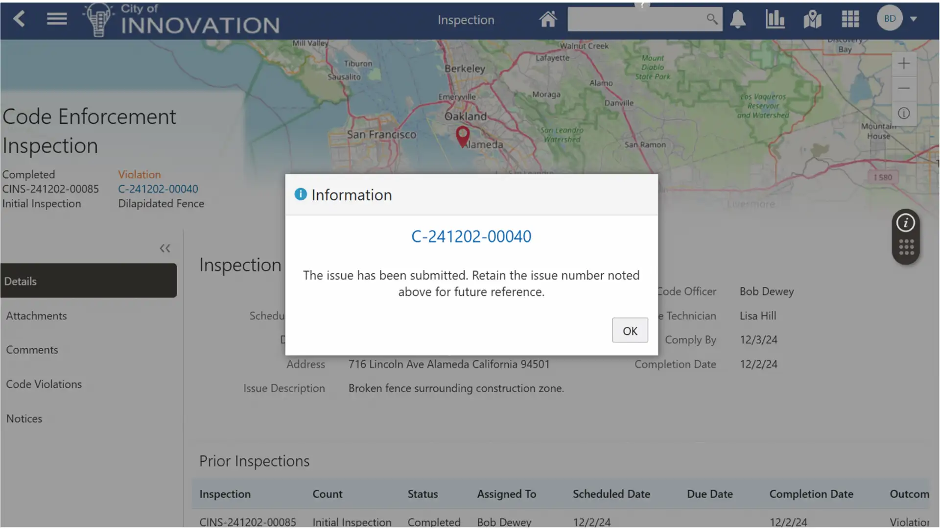This screenshot has height=529, width=940.
Task: Zoom in on the map
Action: [904, 63]
